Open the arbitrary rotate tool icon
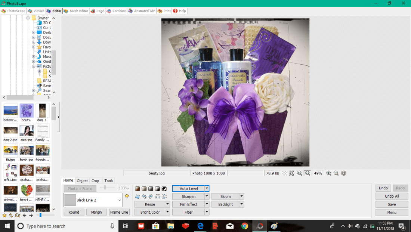The height and width of the screenshot is (232, 411). 137,197
